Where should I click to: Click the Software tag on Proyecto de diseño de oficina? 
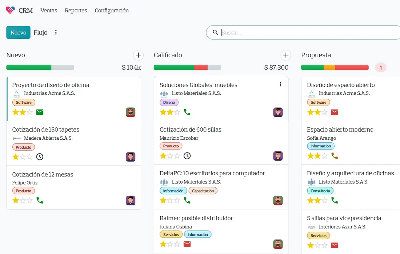[x=24, y=102]
